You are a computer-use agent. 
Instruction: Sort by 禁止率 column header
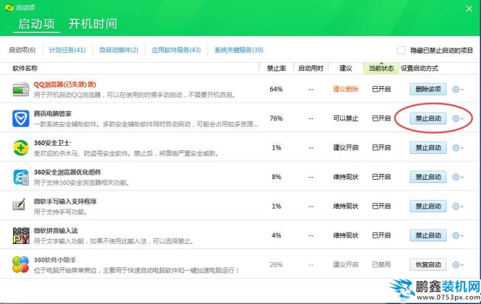(x=276, y=68)
